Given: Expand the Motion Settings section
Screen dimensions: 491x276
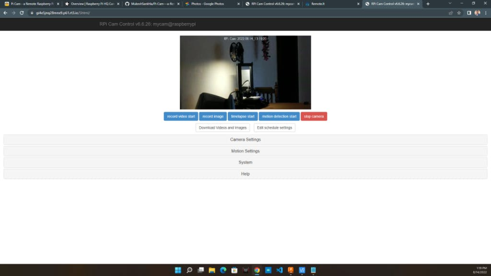Looking at the screenshot, I should (245, 151).
